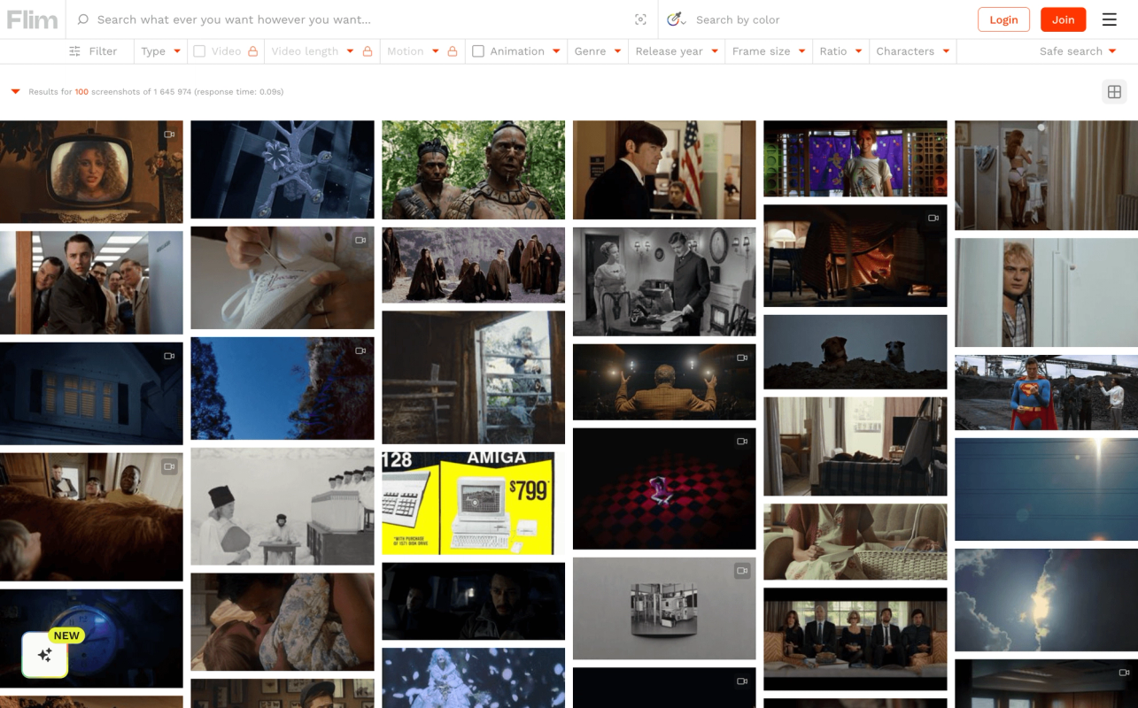This screenshot has width=1138, height=708.
Task: Click the Login button
Action: tap(1003, 19)
